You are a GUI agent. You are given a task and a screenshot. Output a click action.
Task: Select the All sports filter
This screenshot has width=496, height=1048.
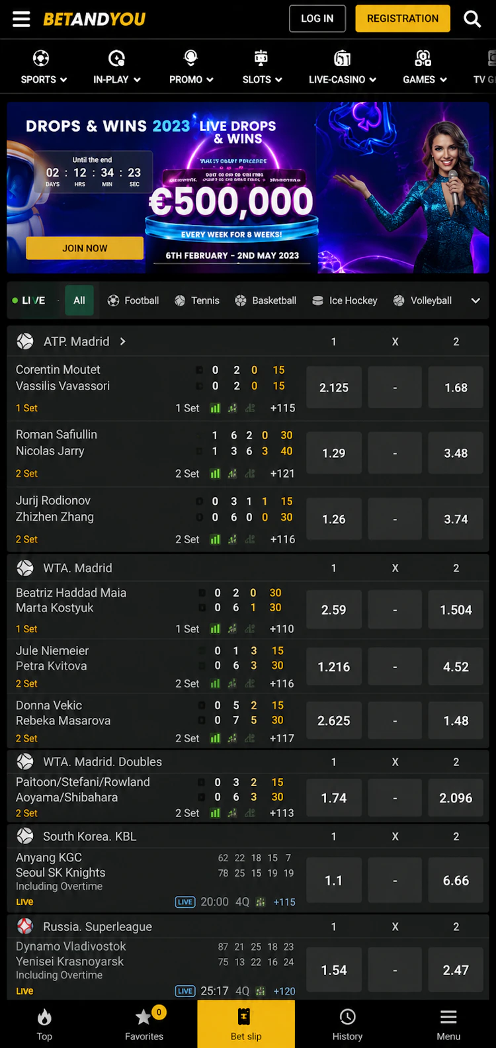point(79,300)
